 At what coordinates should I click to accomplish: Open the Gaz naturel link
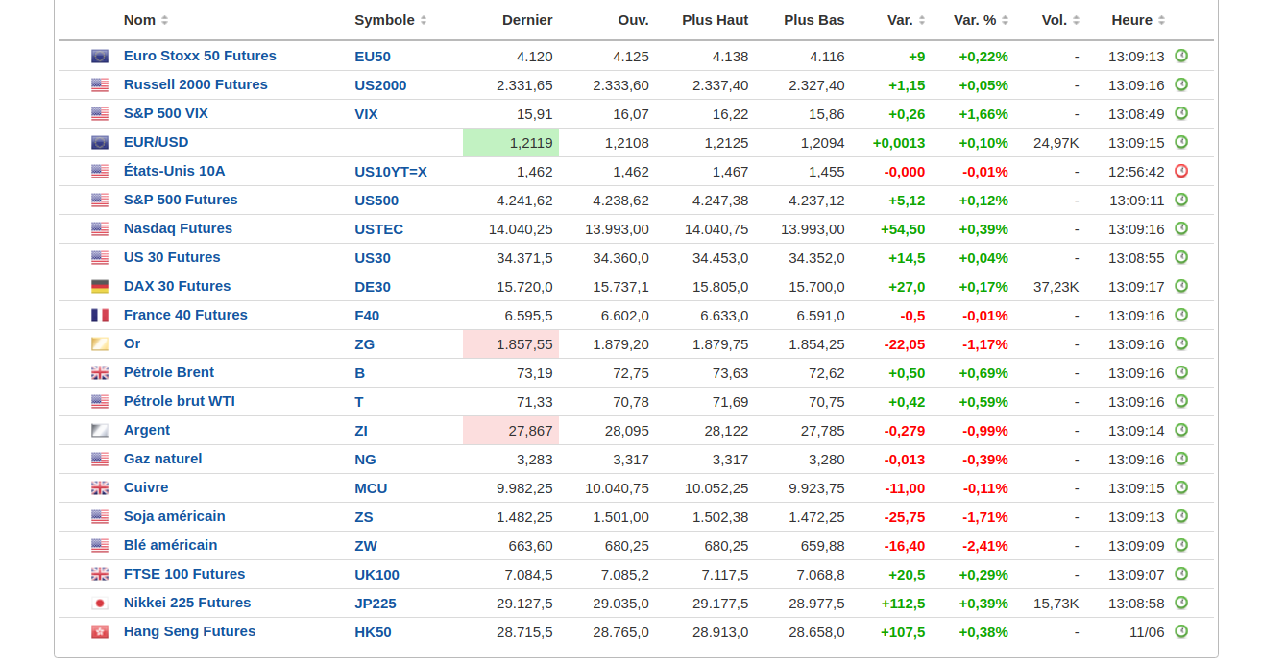point(162,459)
